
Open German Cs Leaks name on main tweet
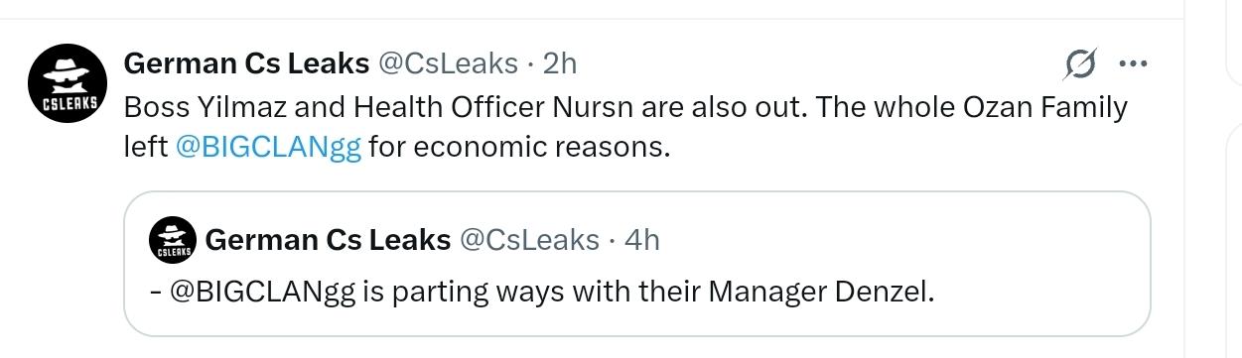tap(246, 63)
